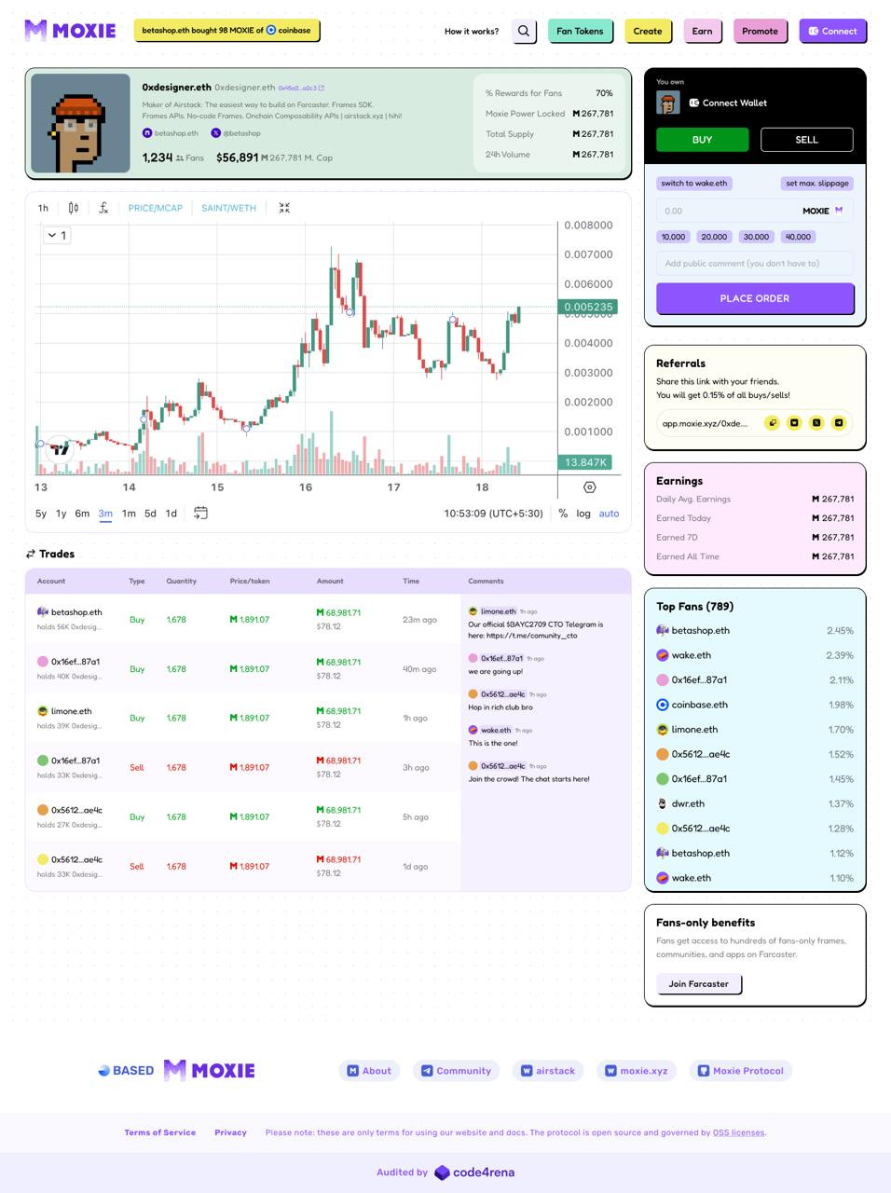Toggle PRICE/MCAP chart mode
Viewport: 891px width, 1193px height.
pos(156,208)
